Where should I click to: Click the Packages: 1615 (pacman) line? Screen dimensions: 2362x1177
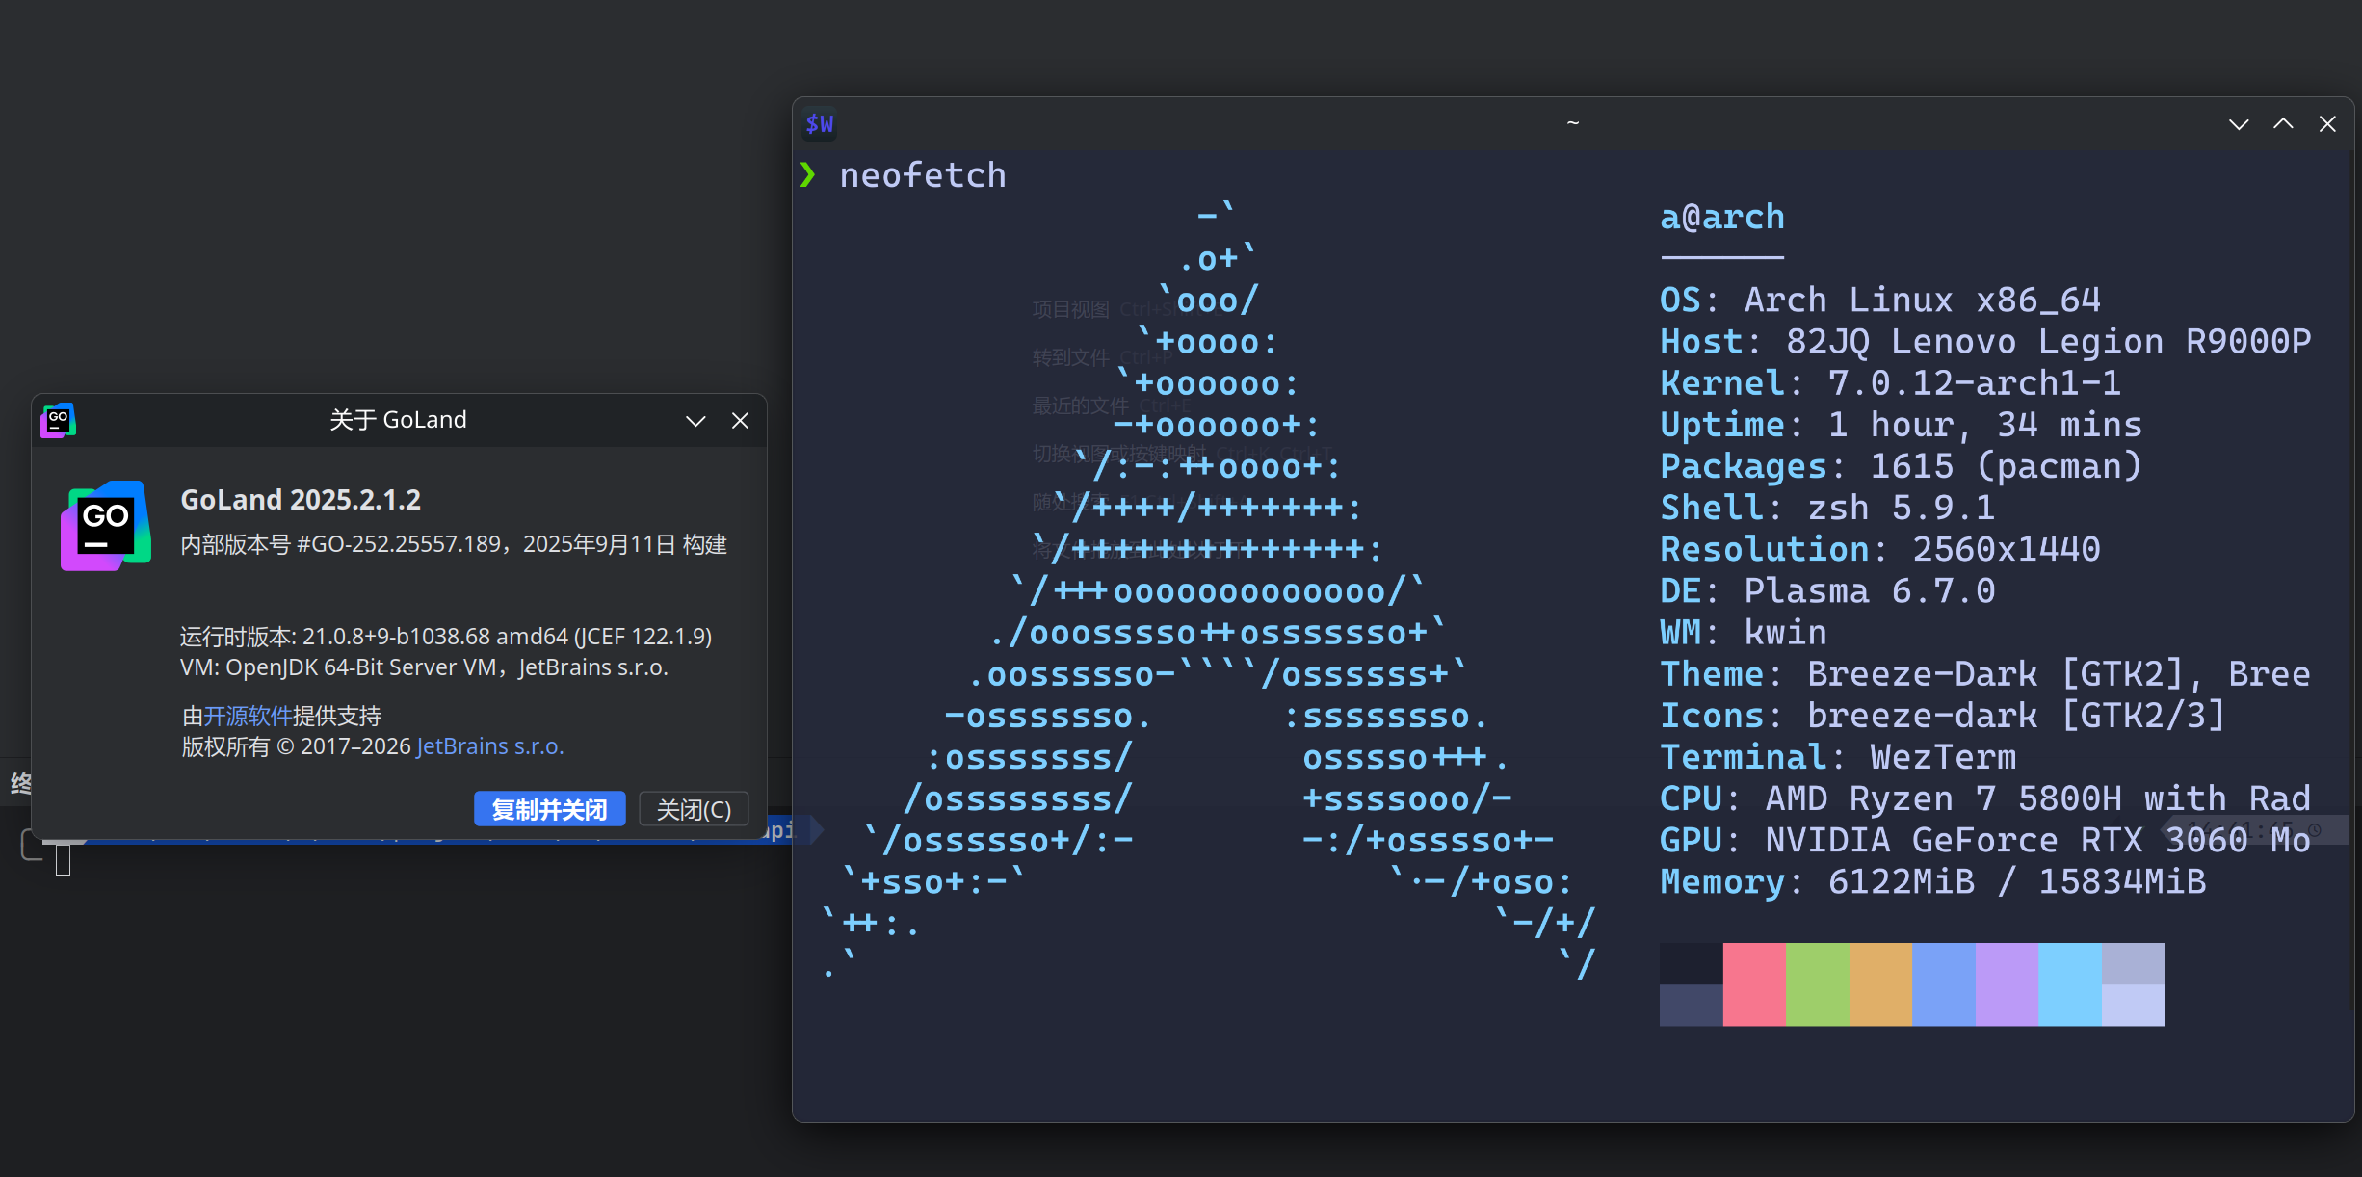1902,466
